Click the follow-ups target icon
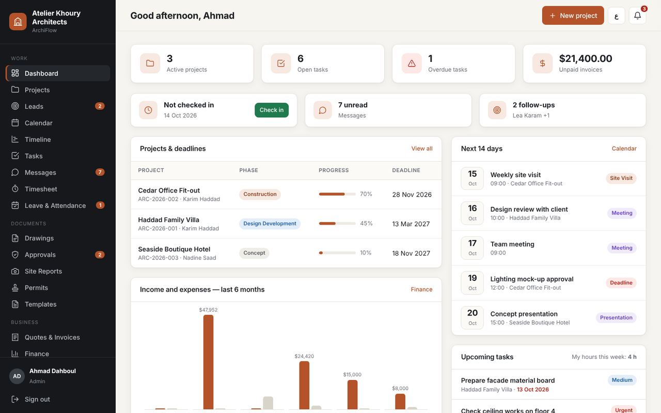The width and height of the screenshot is (661, 413). coord(497,110)
